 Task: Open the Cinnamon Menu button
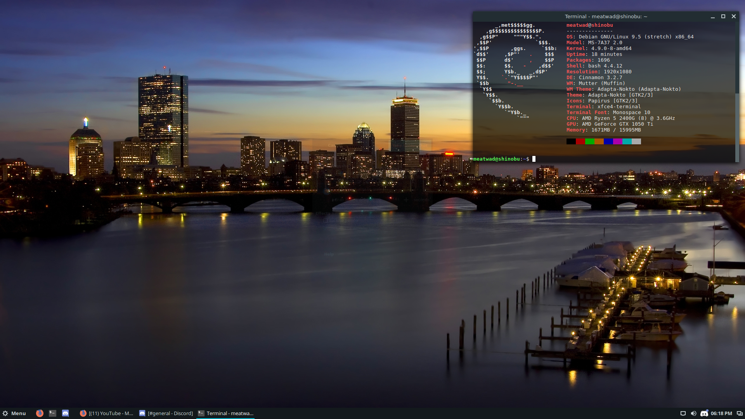click(x=14, y=413)
